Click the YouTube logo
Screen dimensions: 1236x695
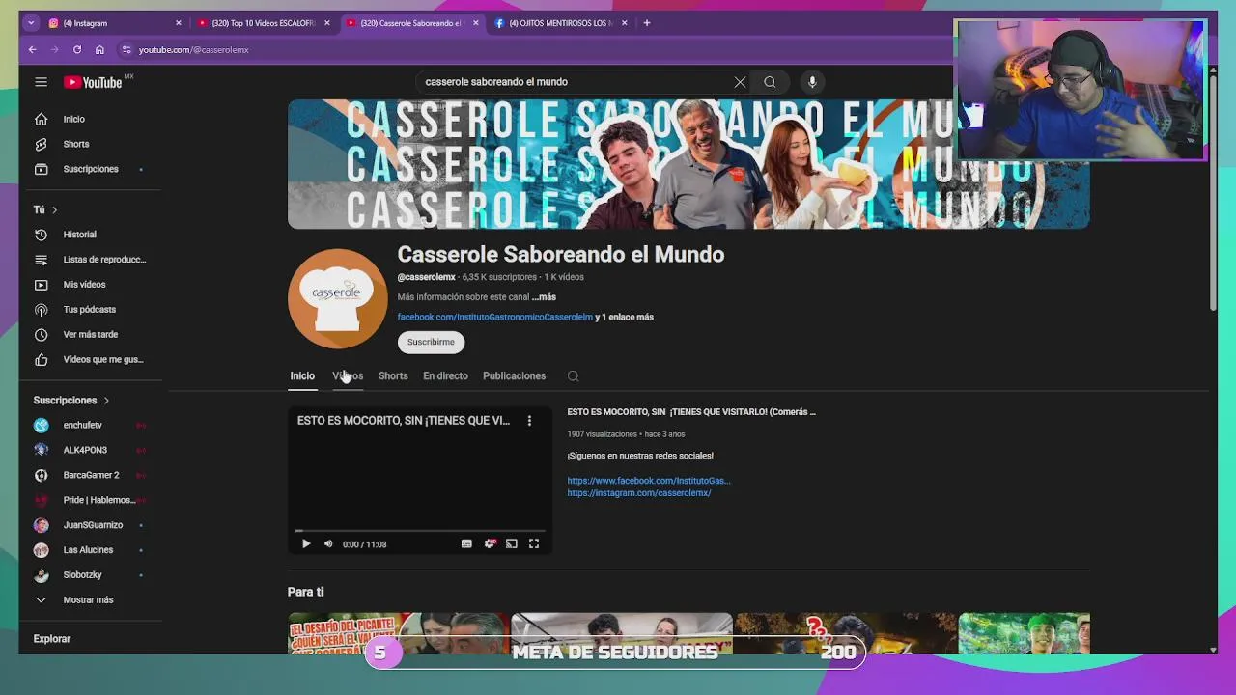point(94,82)
